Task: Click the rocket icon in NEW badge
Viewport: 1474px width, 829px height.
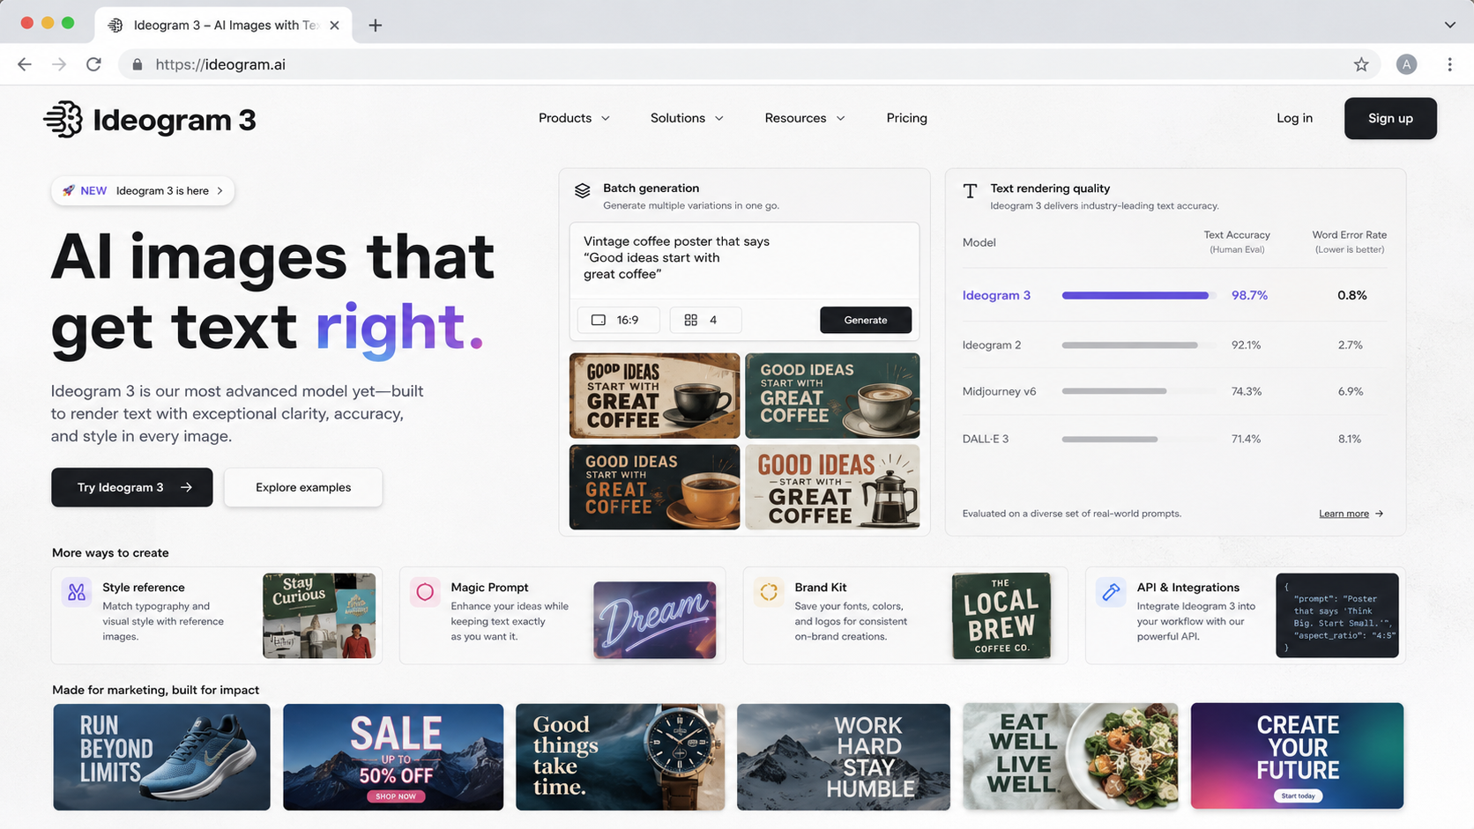Action: coord(69,190)
